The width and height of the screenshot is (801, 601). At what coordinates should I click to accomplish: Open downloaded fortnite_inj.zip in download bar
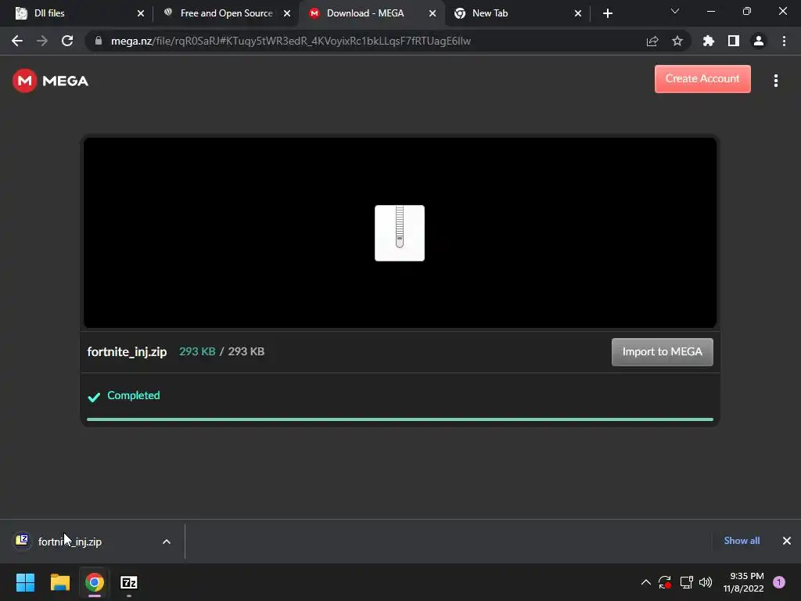pos(70,542)
